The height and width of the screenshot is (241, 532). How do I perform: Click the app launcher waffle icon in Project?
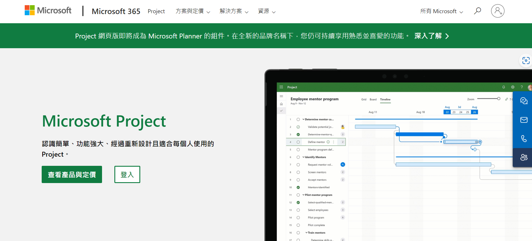pos(281,87)
